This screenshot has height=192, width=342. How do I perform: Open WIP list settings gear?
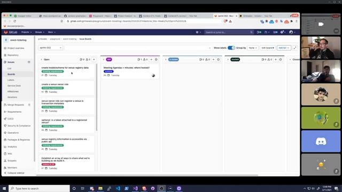pyautogui.click(x=156, y=59)
